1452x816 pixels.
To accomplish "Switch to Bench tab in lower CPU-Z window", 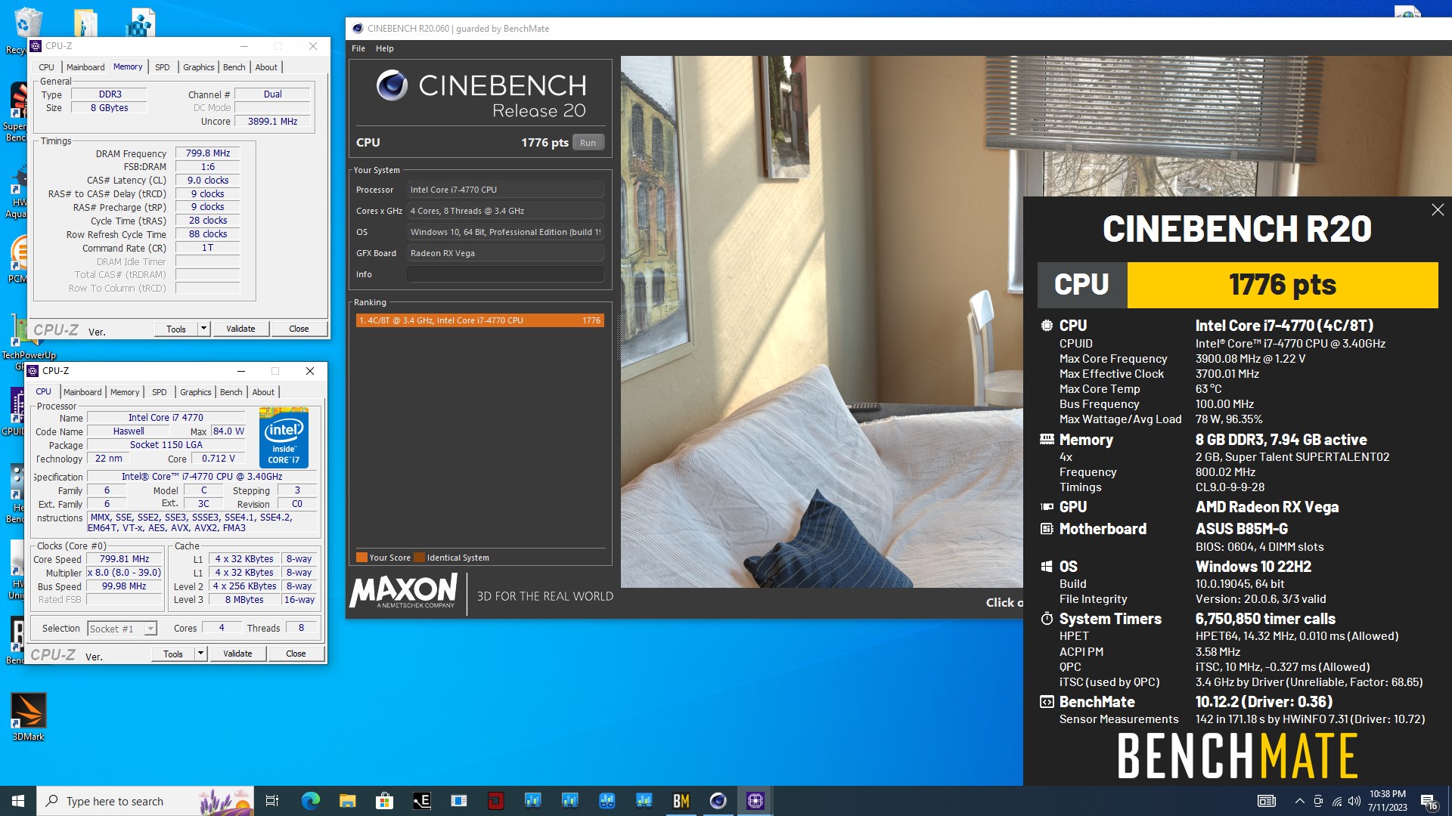I will coord(231,392).
